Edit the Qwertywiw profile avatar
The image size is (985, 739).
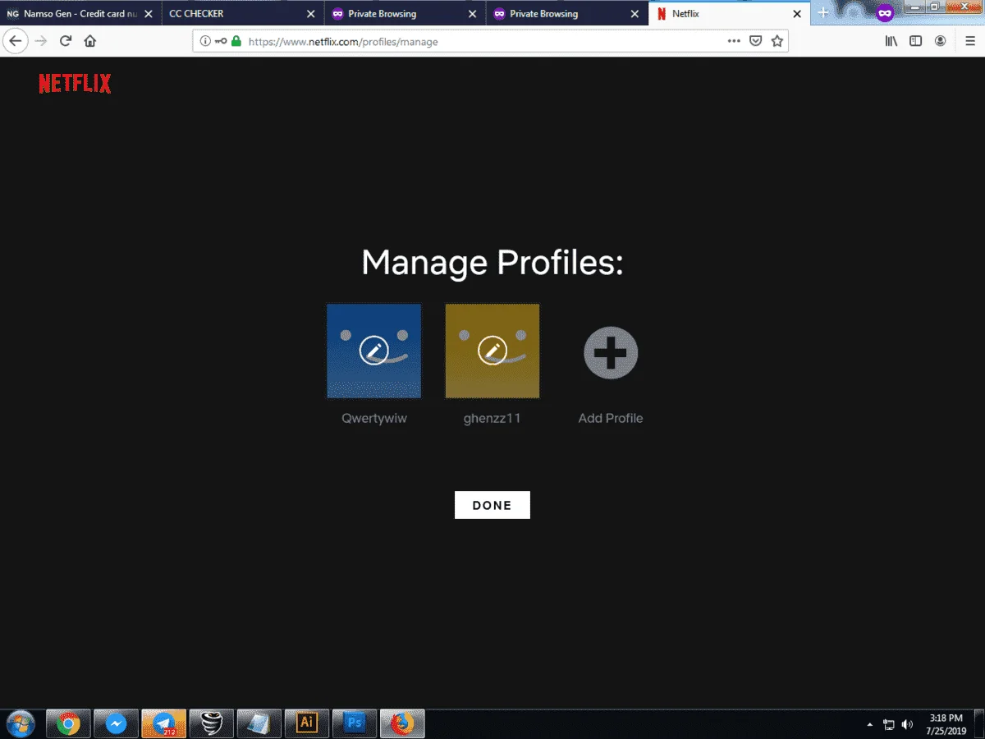point(374,351)
